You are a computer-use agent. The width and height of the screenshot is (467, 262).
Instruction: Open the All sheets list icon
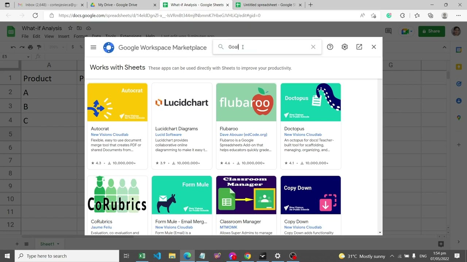pos(26,244)
